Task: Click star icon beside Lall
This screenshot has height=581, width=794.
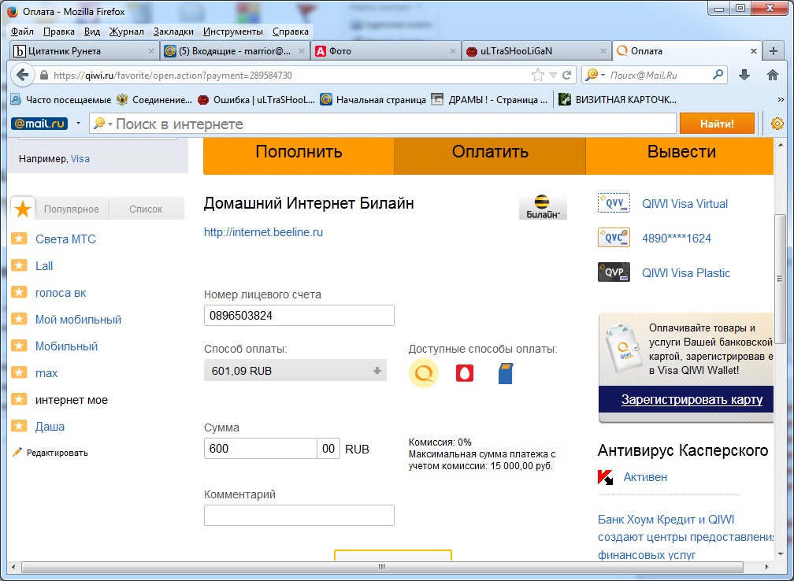Action: (19, 265)
